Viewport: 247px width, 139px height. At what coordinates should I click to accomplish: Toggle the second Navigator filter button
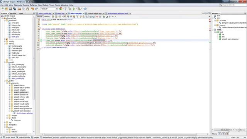coord(223,134)
